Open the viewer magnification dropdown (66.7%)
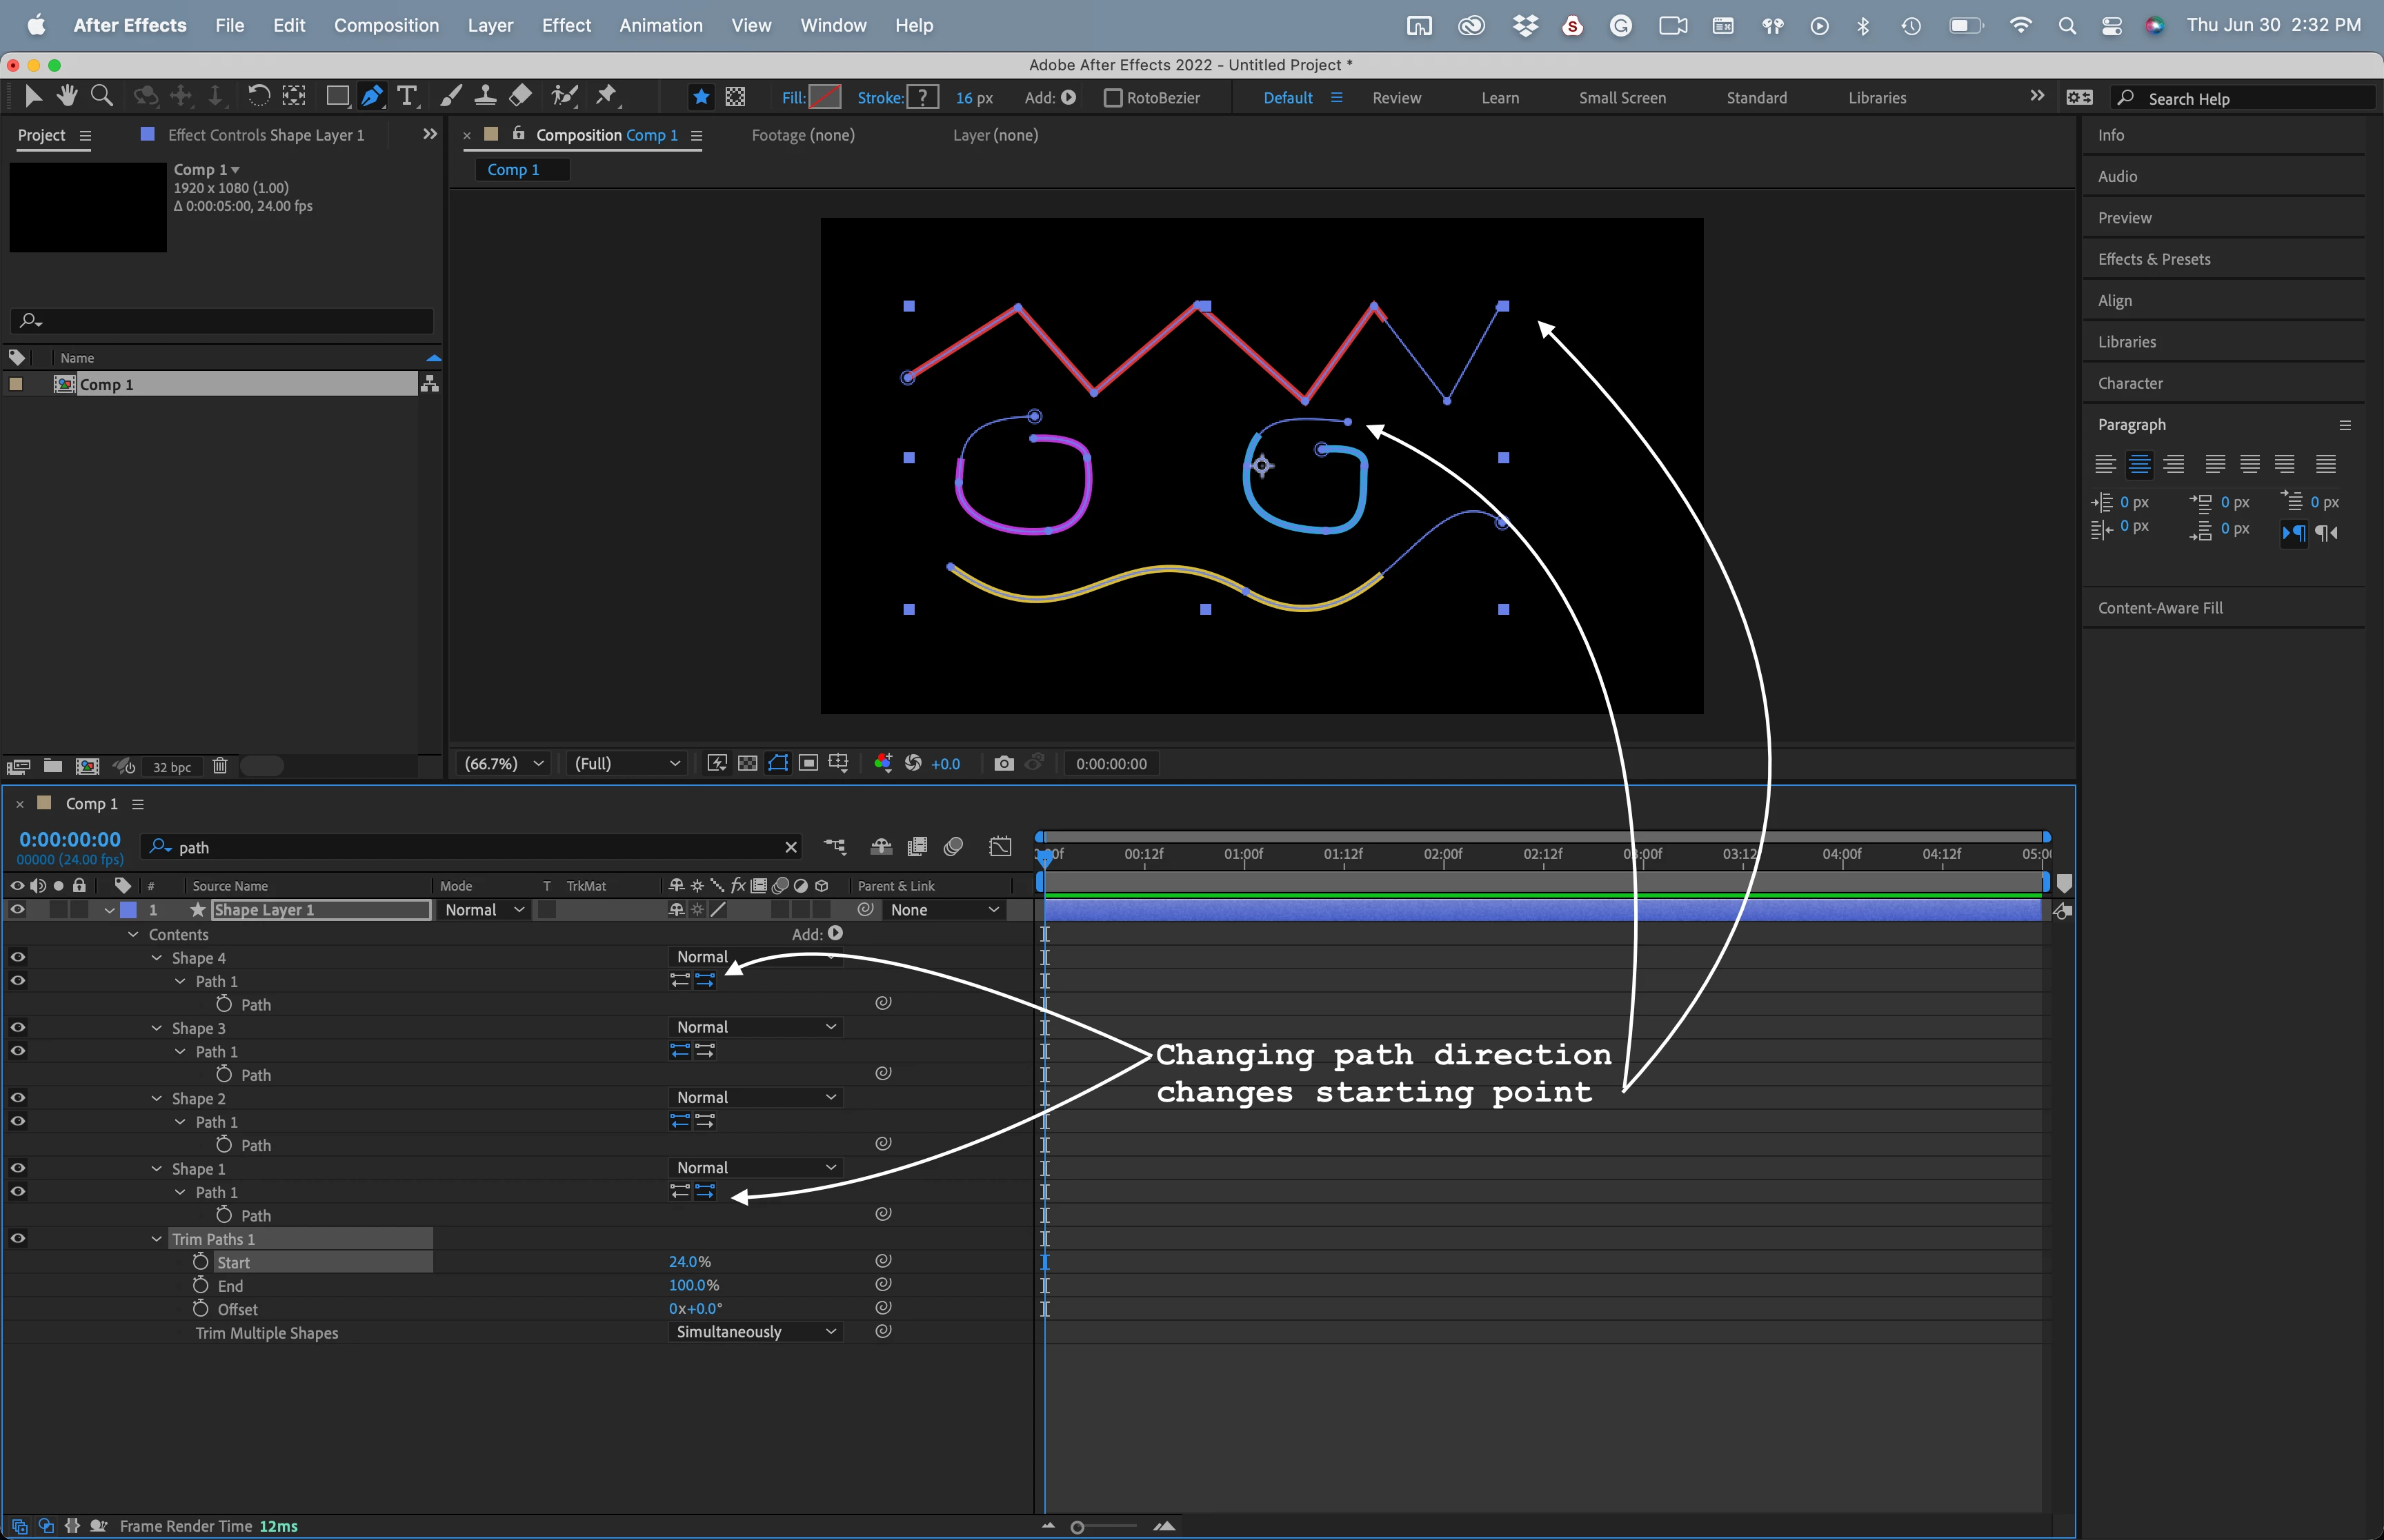The width and height of the screenshot is (2384, 1540). coord(504,764)
